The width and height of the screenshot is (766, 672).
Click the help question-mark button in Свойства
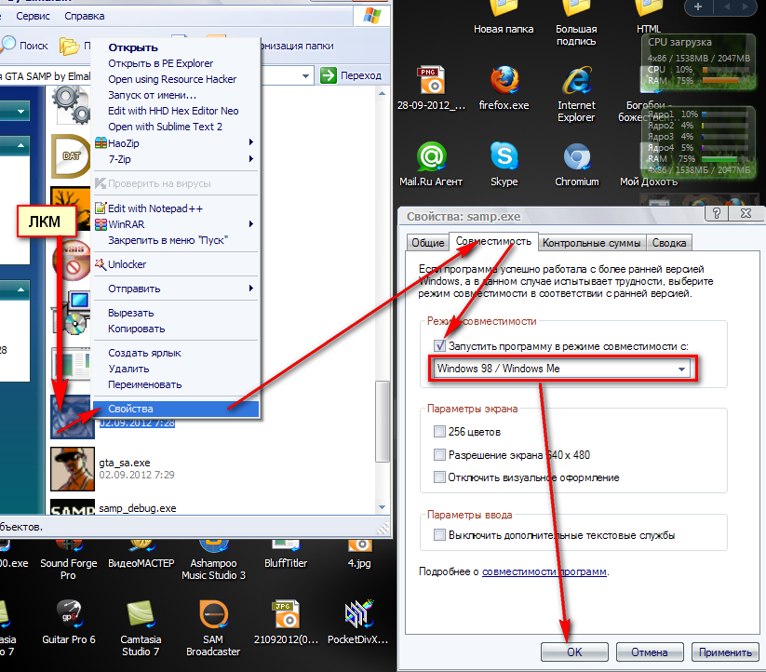point(716,213)
